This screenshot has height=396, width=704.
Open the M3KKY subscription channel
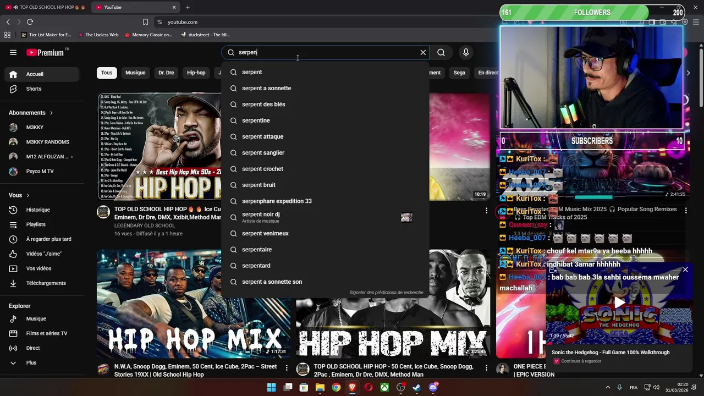pyautogui.click(x=43, y=127)
